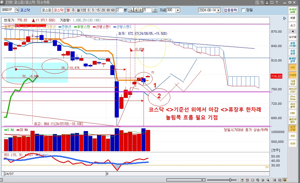The width and height of the screenshot is (300, 183).
Task: Select the 30-minute period button
Action: [108, 10]
